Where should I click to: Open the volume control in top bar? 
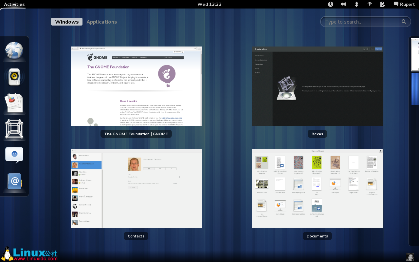pos(343,4)
